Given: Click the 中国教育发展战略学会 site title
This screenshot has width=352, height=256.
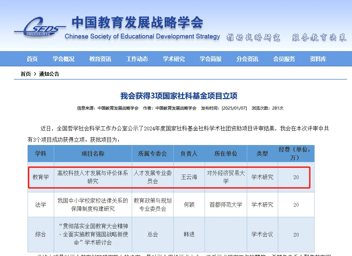Looking at the screenshot, I should pos(137,22).
